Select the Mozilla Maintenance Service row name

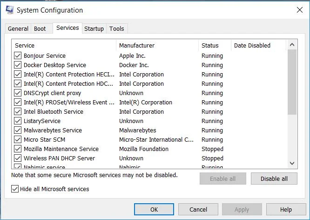pos(61,149)
